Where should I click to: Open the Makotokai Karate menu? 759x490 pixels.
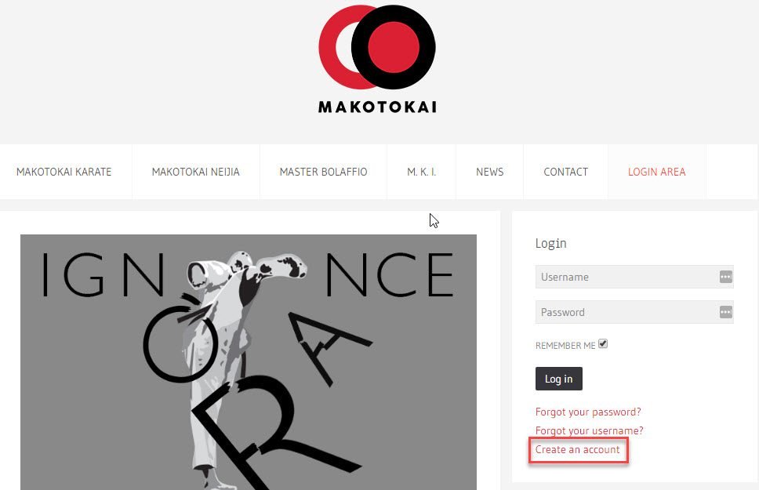click(64, 172)
